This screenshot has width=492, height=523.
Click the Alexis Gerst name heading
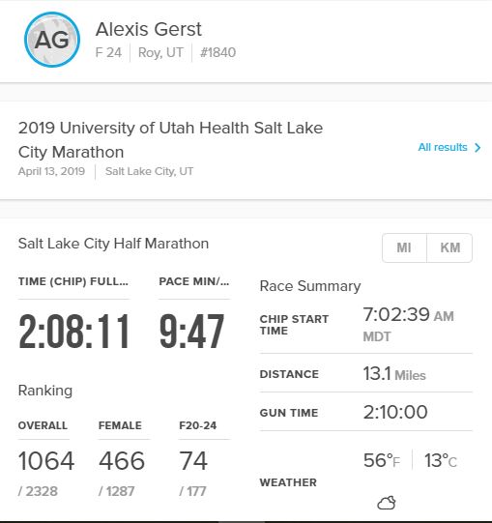[149, 29]
